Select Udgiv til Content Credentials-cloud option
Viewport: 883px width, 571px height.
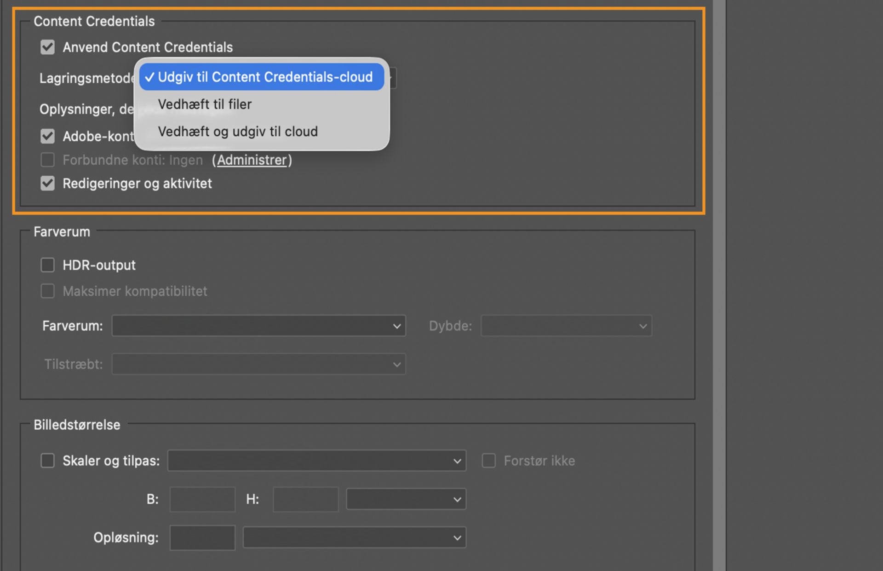pos(262,77)
